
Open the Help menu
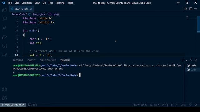click(x=70, y=3)
